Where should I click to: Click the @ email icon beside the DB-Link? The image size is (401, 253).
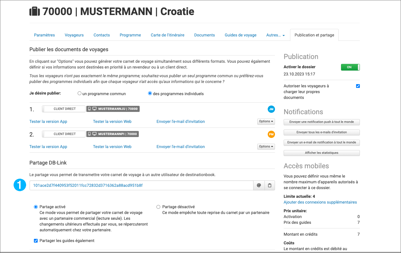(259, 185)
